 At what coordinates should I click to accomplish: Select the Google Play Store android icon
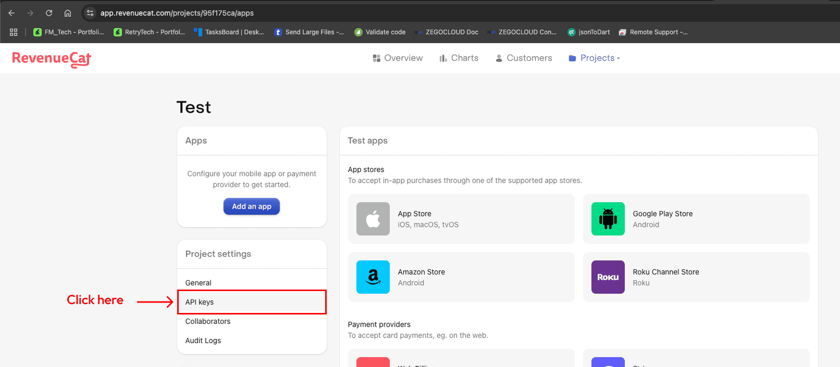(608, 219)
